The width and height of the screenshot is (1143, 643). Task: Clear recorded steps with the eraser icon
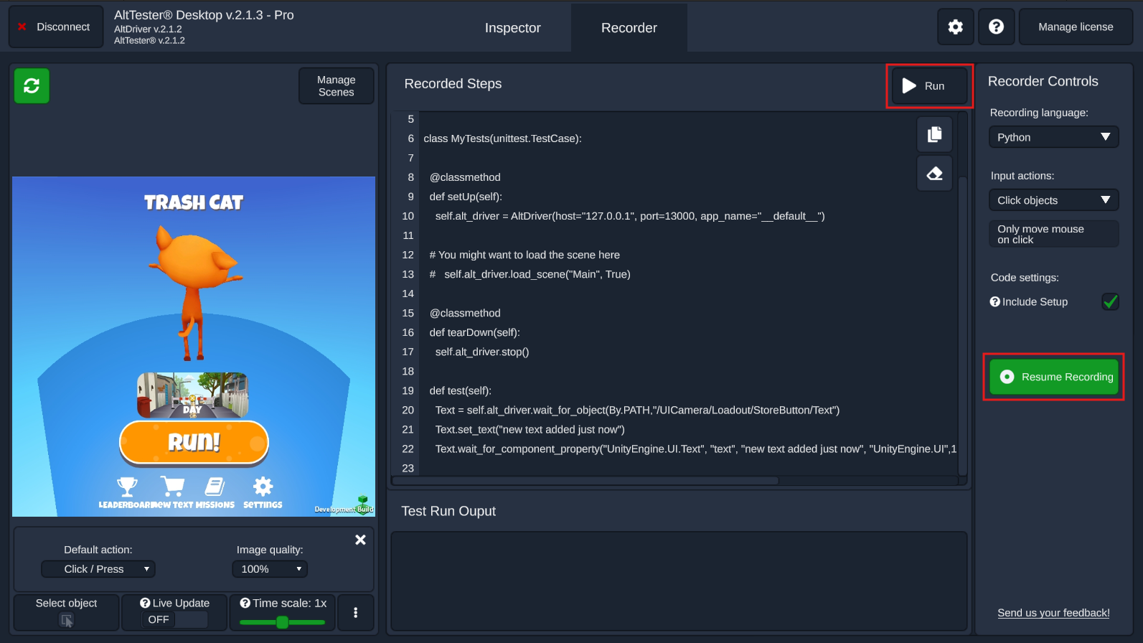[934, 174]
